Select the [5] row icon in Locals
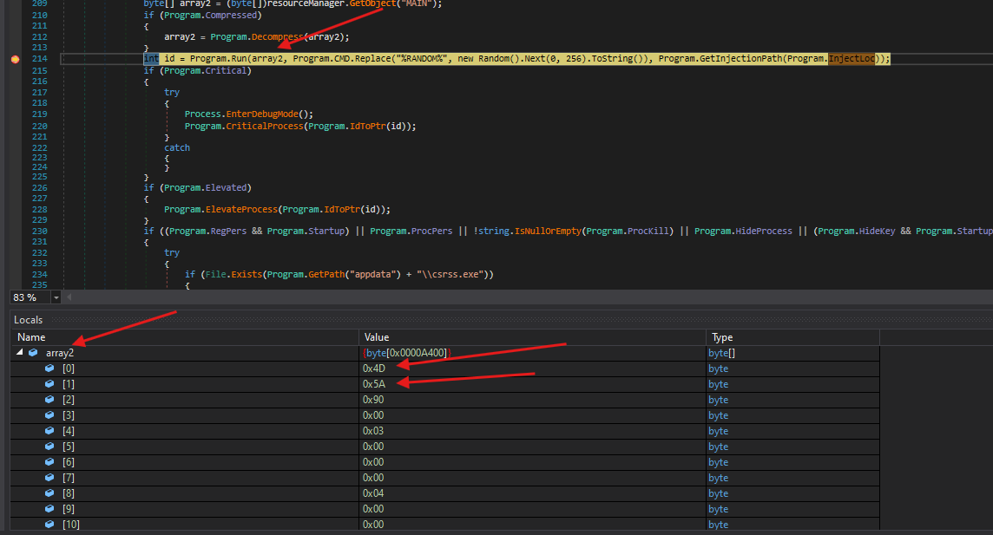The image size is (993, 535). coord(49,447)
